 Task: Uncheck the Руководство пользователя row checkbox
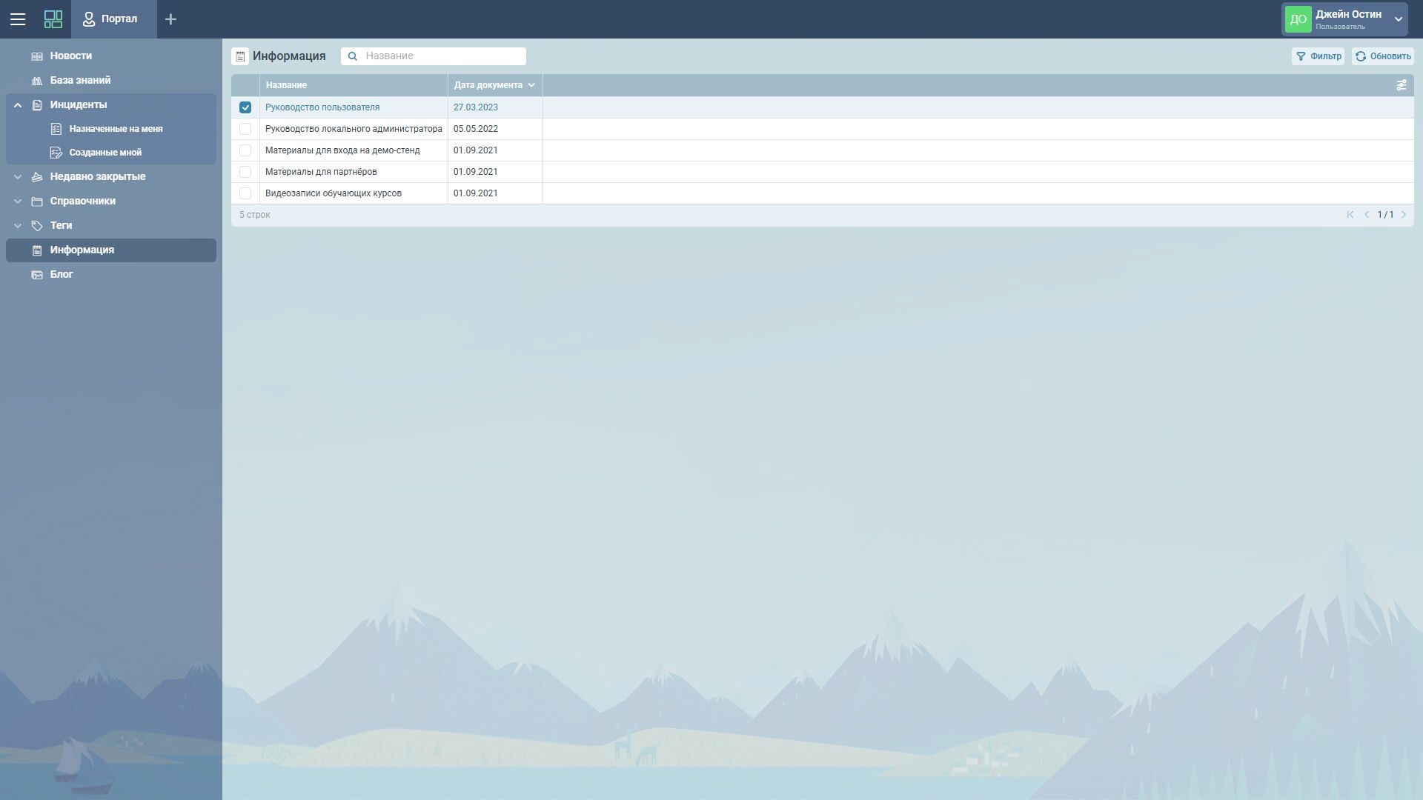[x=245, y=107]
